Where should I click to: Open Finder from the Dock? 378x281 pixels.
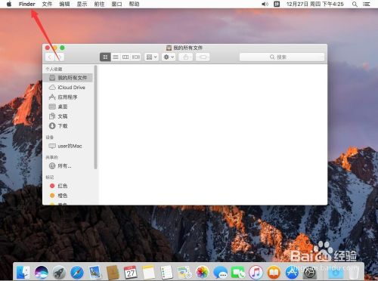pos(23,273)
